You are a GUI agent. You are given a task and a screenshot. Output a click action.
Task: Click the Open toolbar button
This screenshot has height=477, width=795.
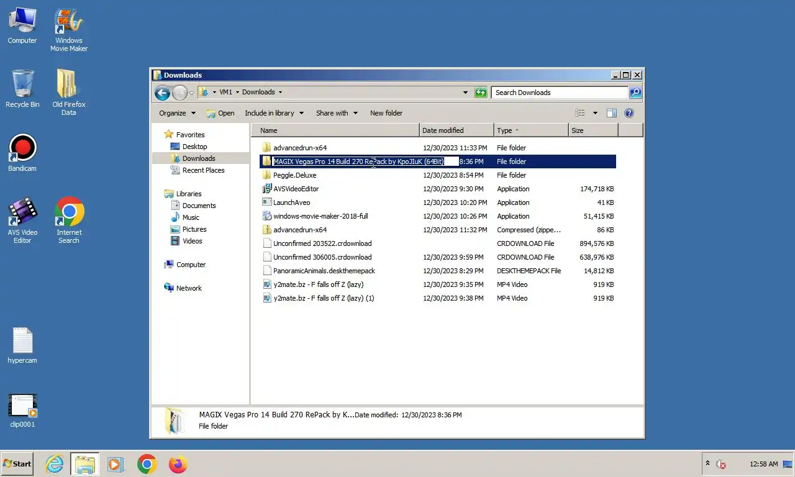point(220,113)
